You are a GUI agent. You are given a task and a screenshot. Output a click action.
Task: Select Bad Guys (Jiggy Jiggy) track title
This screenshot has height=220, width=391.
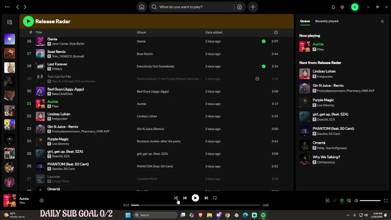point(66,89)
